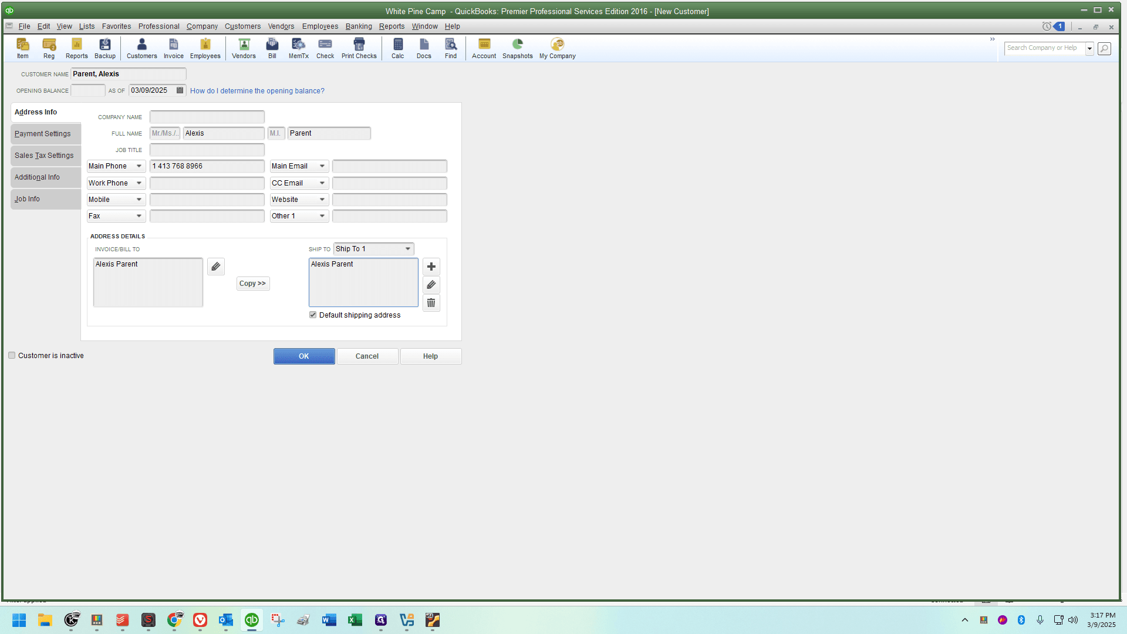The width and height of the screenshot is (1127, 634).
Task: Open the Lists menu
Action: [x=87, y=26]
